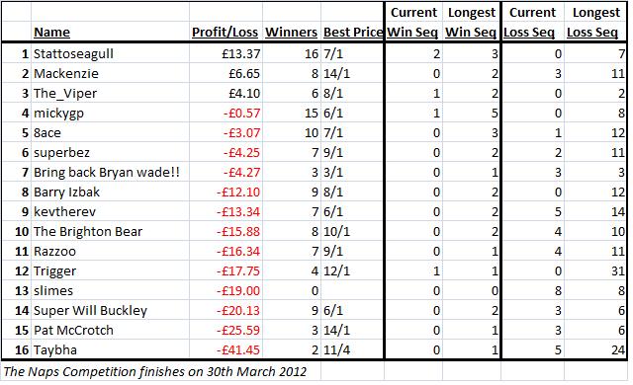Select Trigger's best price 12/1
The width and height of the screenshot is (633, 385).
pos(336,270)
